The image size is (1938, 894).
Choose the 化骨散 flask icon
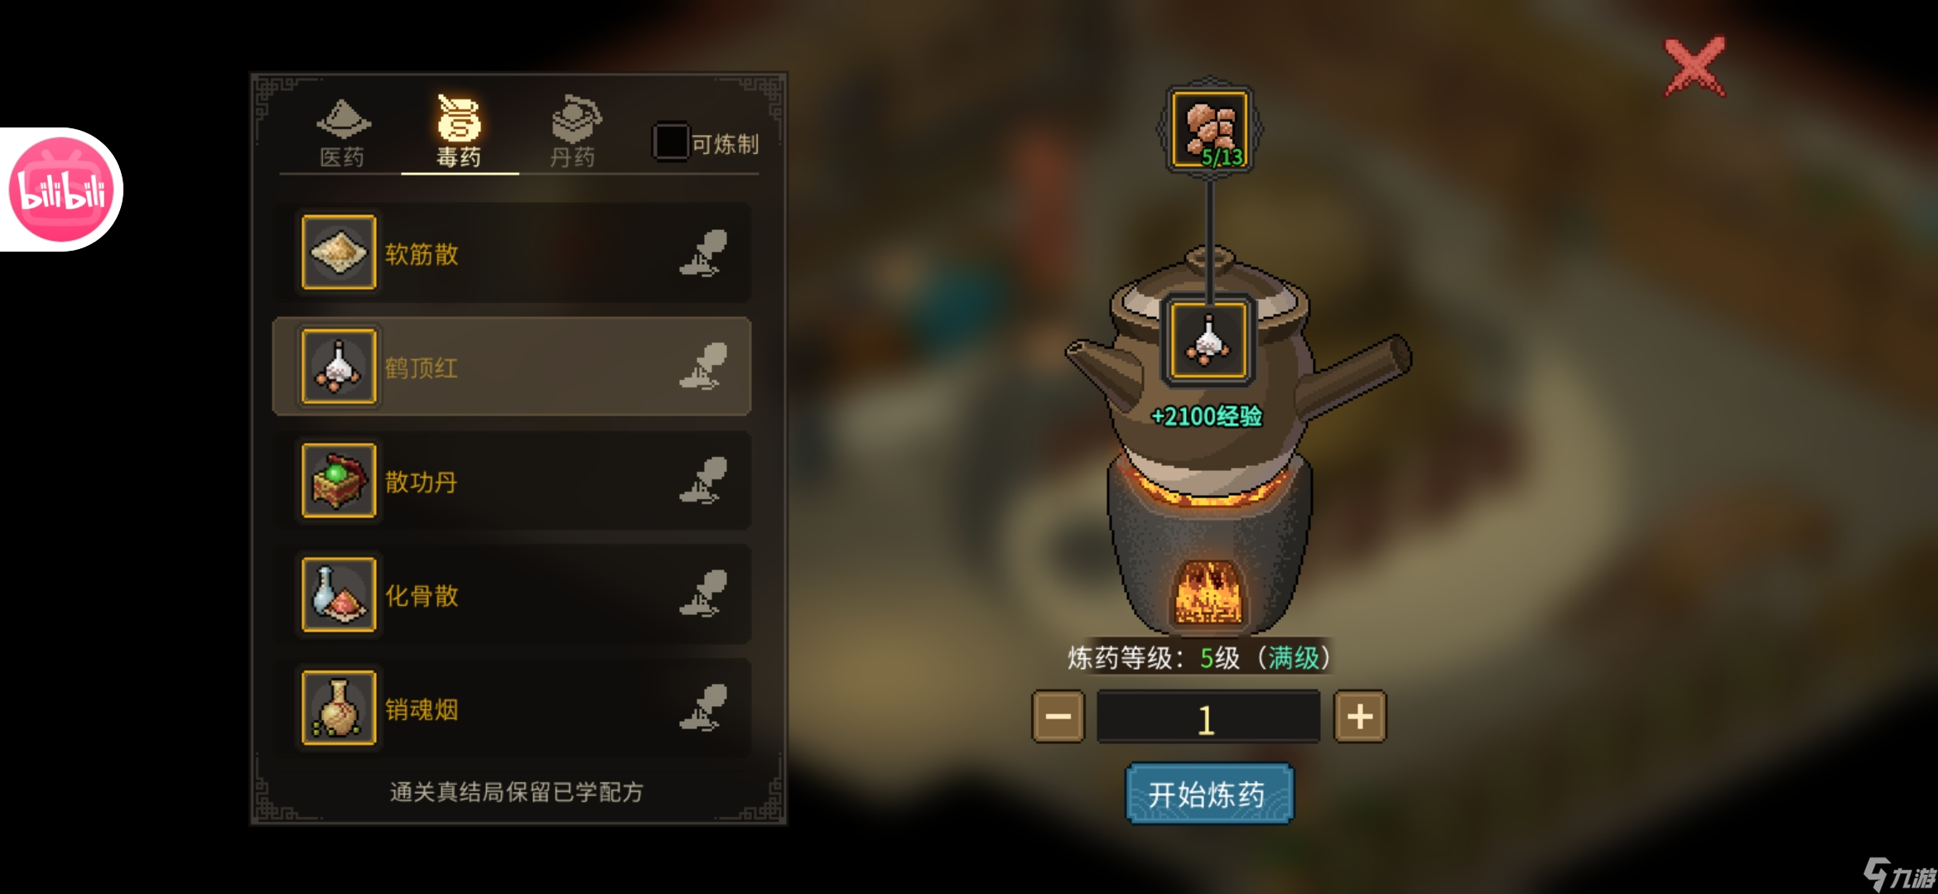[x=339, y=594]
